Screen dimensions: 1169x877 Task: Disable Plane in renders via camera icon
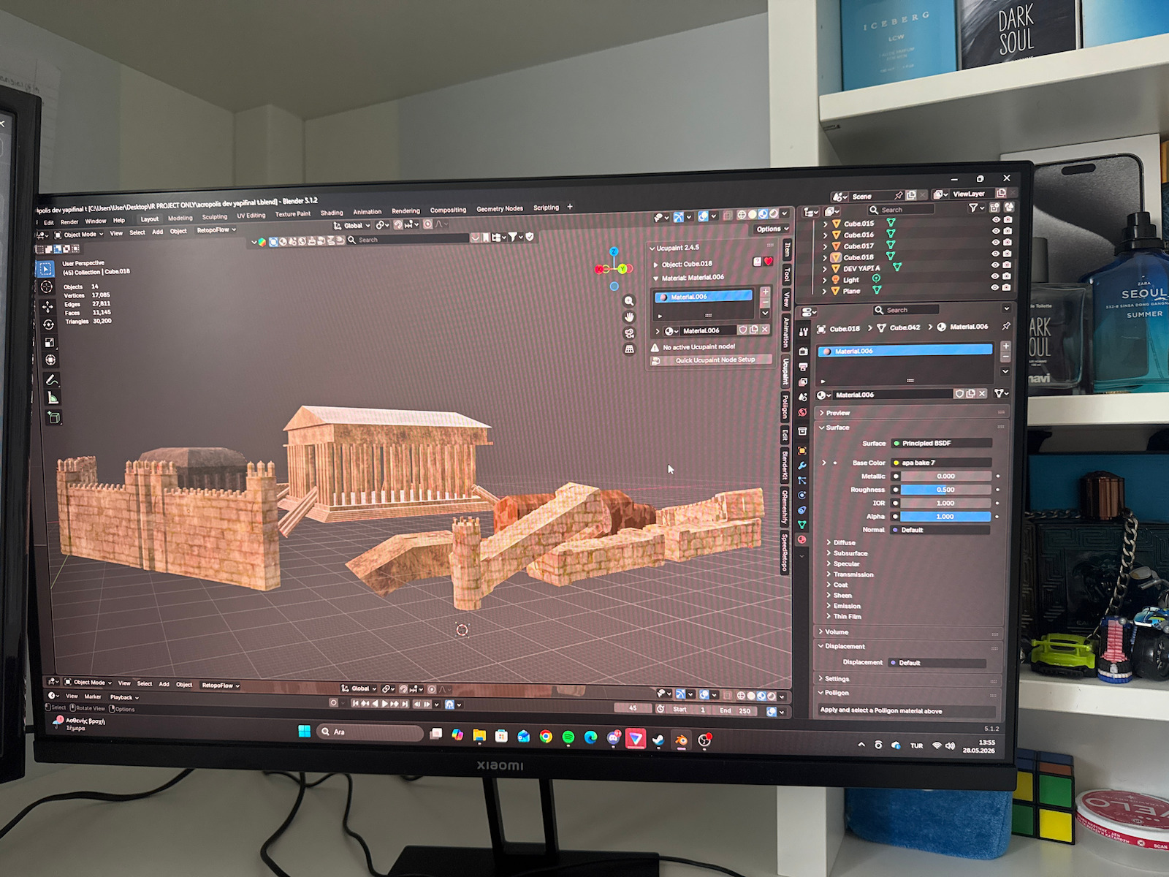[1006, 288]
